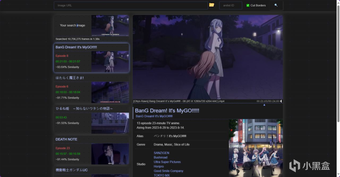Screen dimensions: 340x177
Task: Focus the Image URL input field
Action: 131,5
